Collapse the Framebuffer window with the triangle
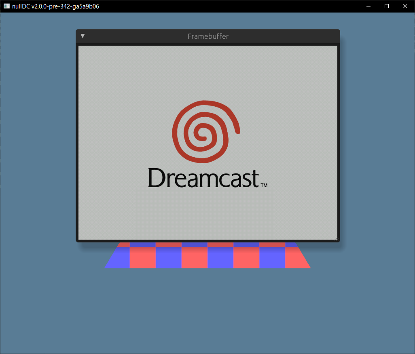 83,36
